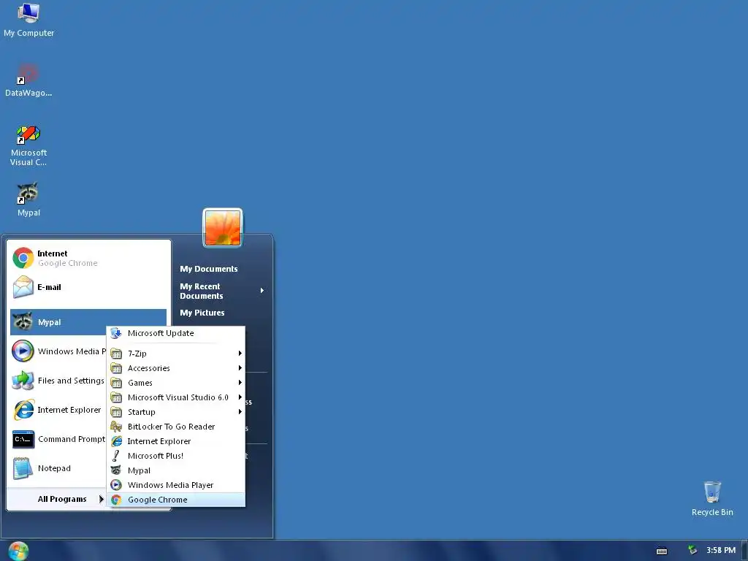748x561 pixels.
Task: Open Notepad from Start menu
Action: pos(58,468)
